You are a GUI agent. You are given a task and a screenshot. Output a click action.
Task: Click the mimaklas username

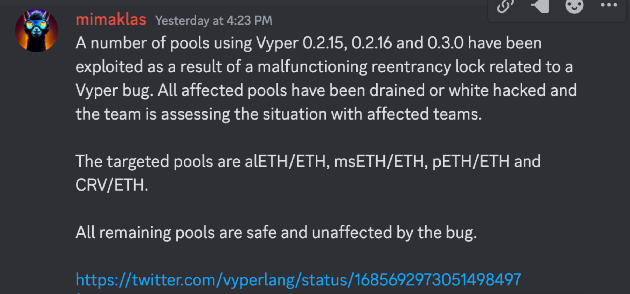111,20
